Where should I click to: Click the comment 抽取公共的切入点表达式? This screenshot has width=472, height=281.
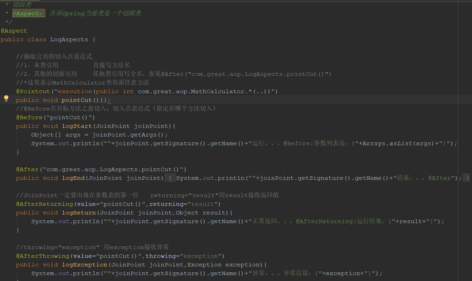(54, 57)
